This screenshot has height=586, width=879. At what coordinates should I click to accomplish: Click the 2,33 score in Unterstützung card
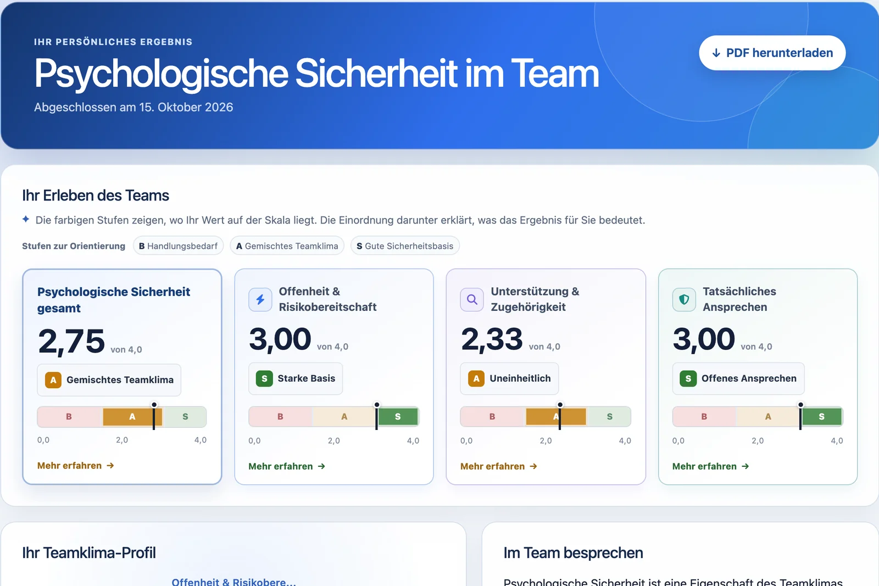coord(492,339)
